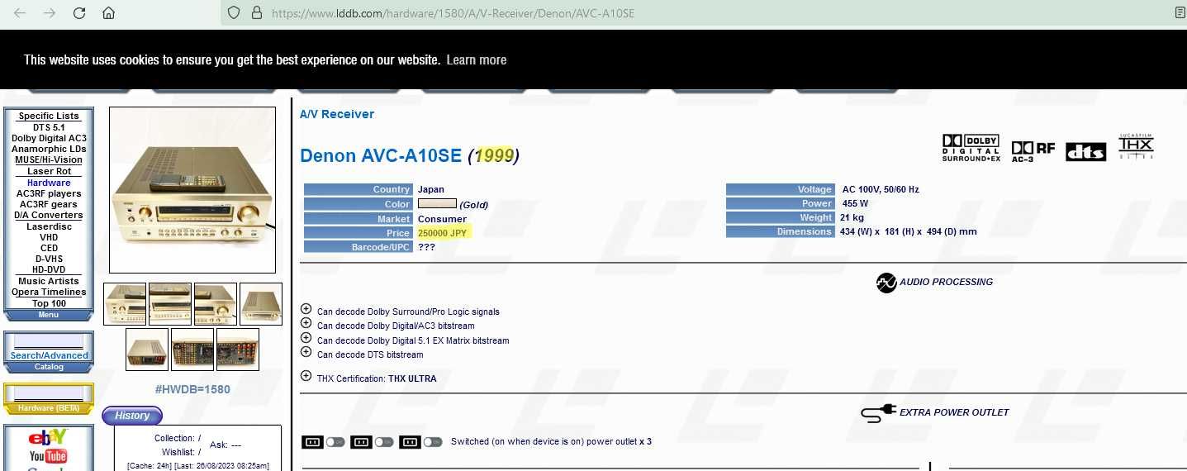Open the D-VHS format entry

click(49, 259)
